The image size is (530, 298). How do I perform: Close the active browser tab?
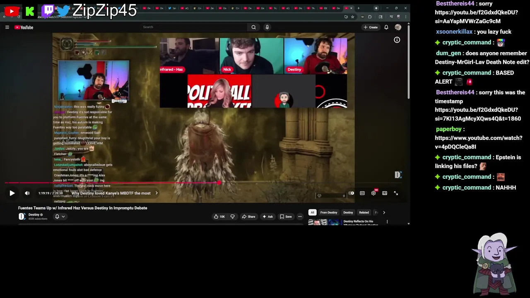352,8
